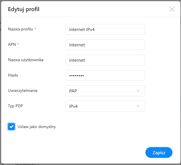The image size is (181, 165).
Task: Close the Edytuj profil dialog
Action: pyautogui.click(x=172, y=9)
